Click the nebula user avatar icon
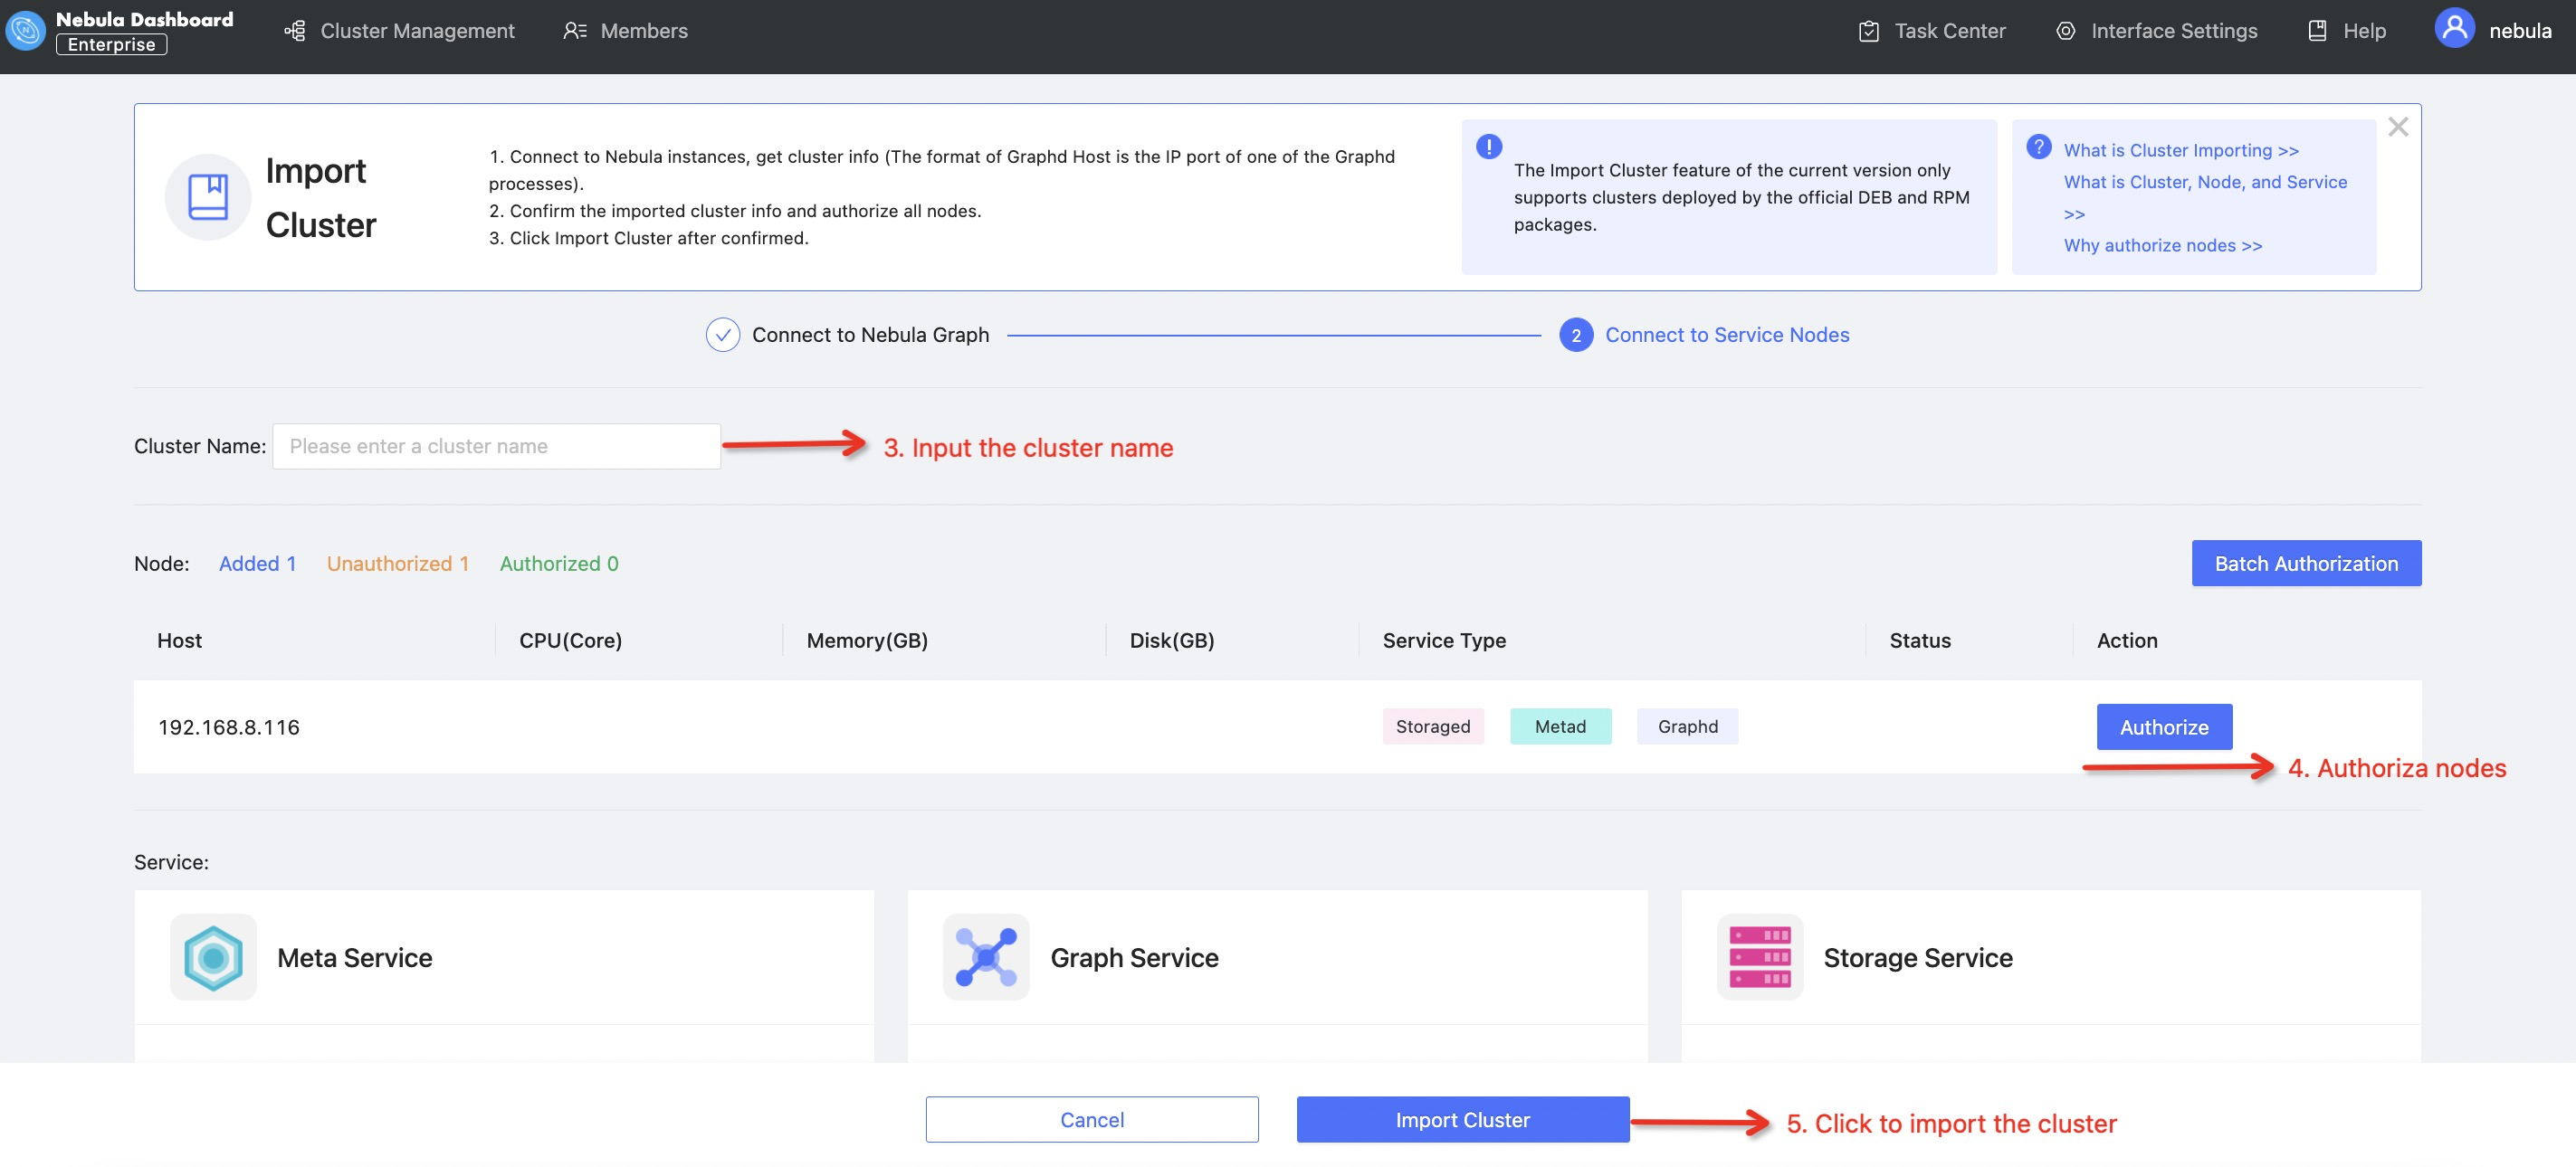The image size is (2576, 1167). pos(2454,28)
